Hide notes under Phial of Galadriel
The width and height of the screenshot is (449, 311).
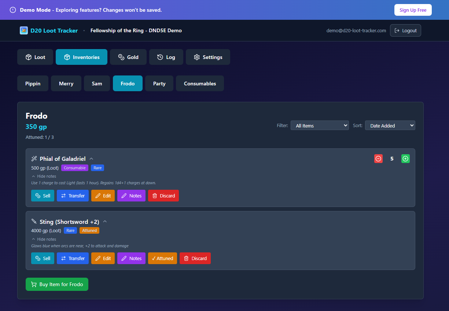(x=44, y=176)
